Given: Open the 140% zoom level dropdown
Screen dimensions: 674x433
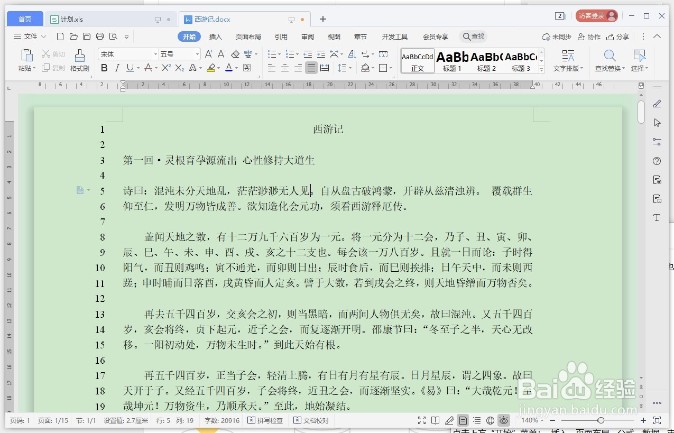Looking at the screenshot, I should coord(533,420).
